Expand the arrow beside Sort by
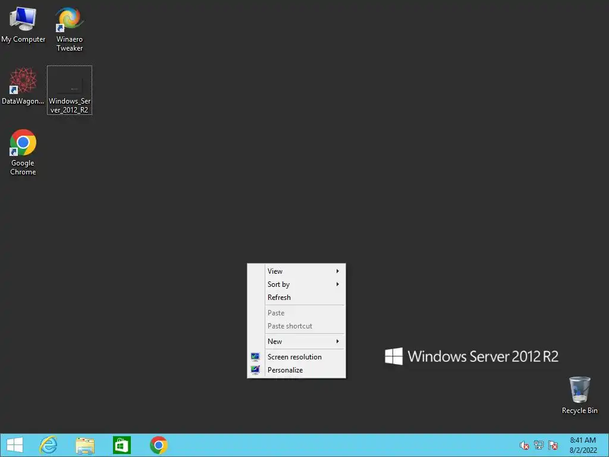This screenshot has height=457, width=609. point(338,284)
